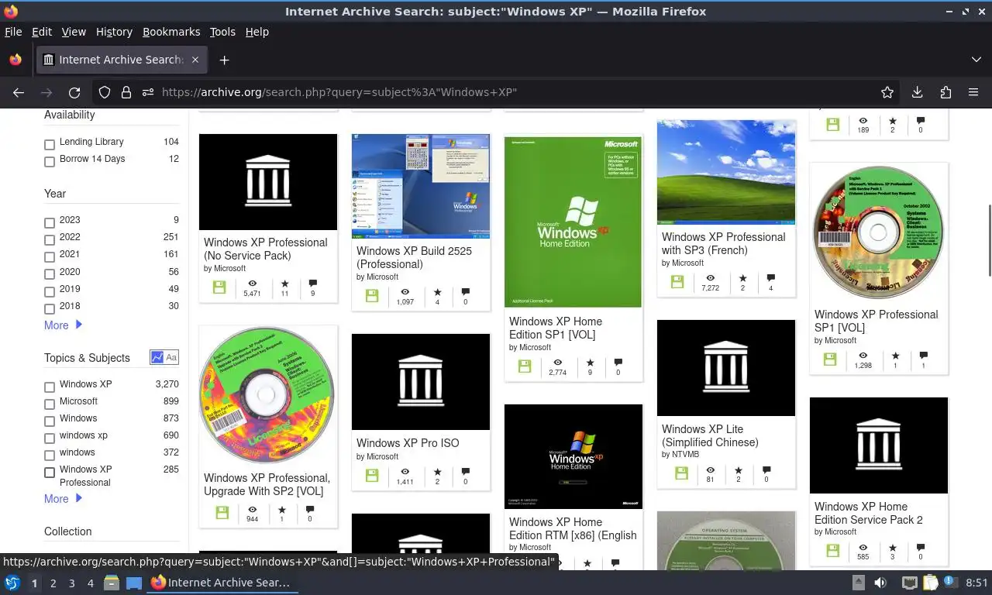Click the tracking protection shield icon
The height and width of the screenshot is (595, 992).
(105, 92)
